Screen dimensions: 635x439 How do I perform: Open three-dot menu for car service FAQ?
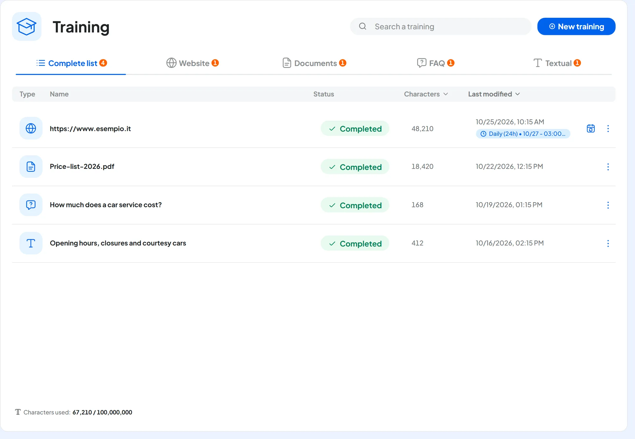(608, 205)
